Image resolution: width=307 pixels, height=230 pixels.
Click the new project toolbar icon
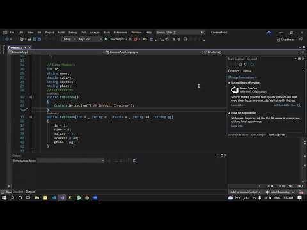pyautogui.click(x=22, y=39)
